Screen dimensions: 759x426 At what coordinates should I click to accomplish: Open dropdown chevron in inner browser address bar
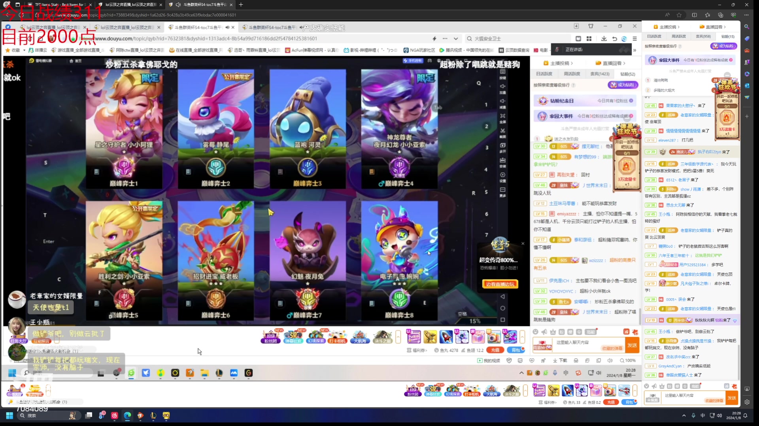[456, 39]
